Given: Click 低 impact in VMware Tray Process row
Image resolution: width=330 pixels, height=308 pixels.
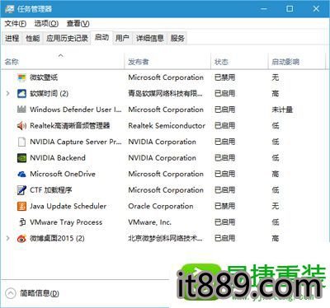Looking at the screenshot, I should (x=276, y=222).
